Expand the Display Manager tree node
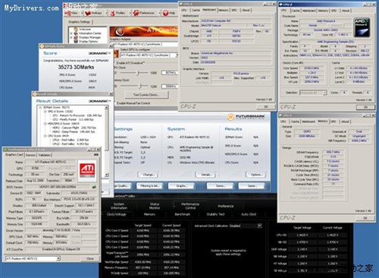Screen dimensions: 379x278 point(71,37)
